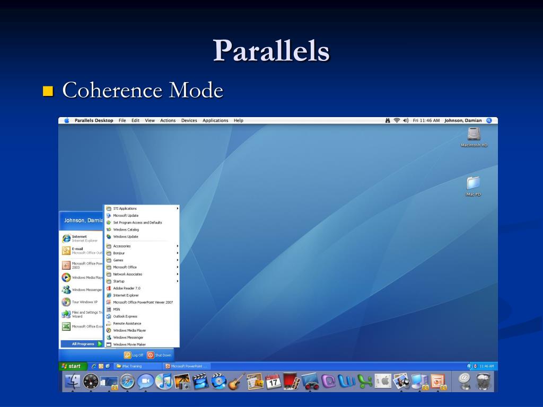Launch Photo Booth from the dock
The width and height of the screenshot is (543, 407).
tap(292, 382)
